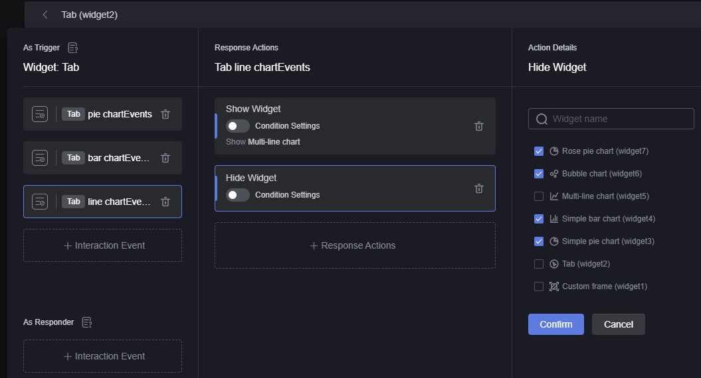Confirm the Hide Widget selection
This screenshot has width=701, height=378.
click(555, 324)
